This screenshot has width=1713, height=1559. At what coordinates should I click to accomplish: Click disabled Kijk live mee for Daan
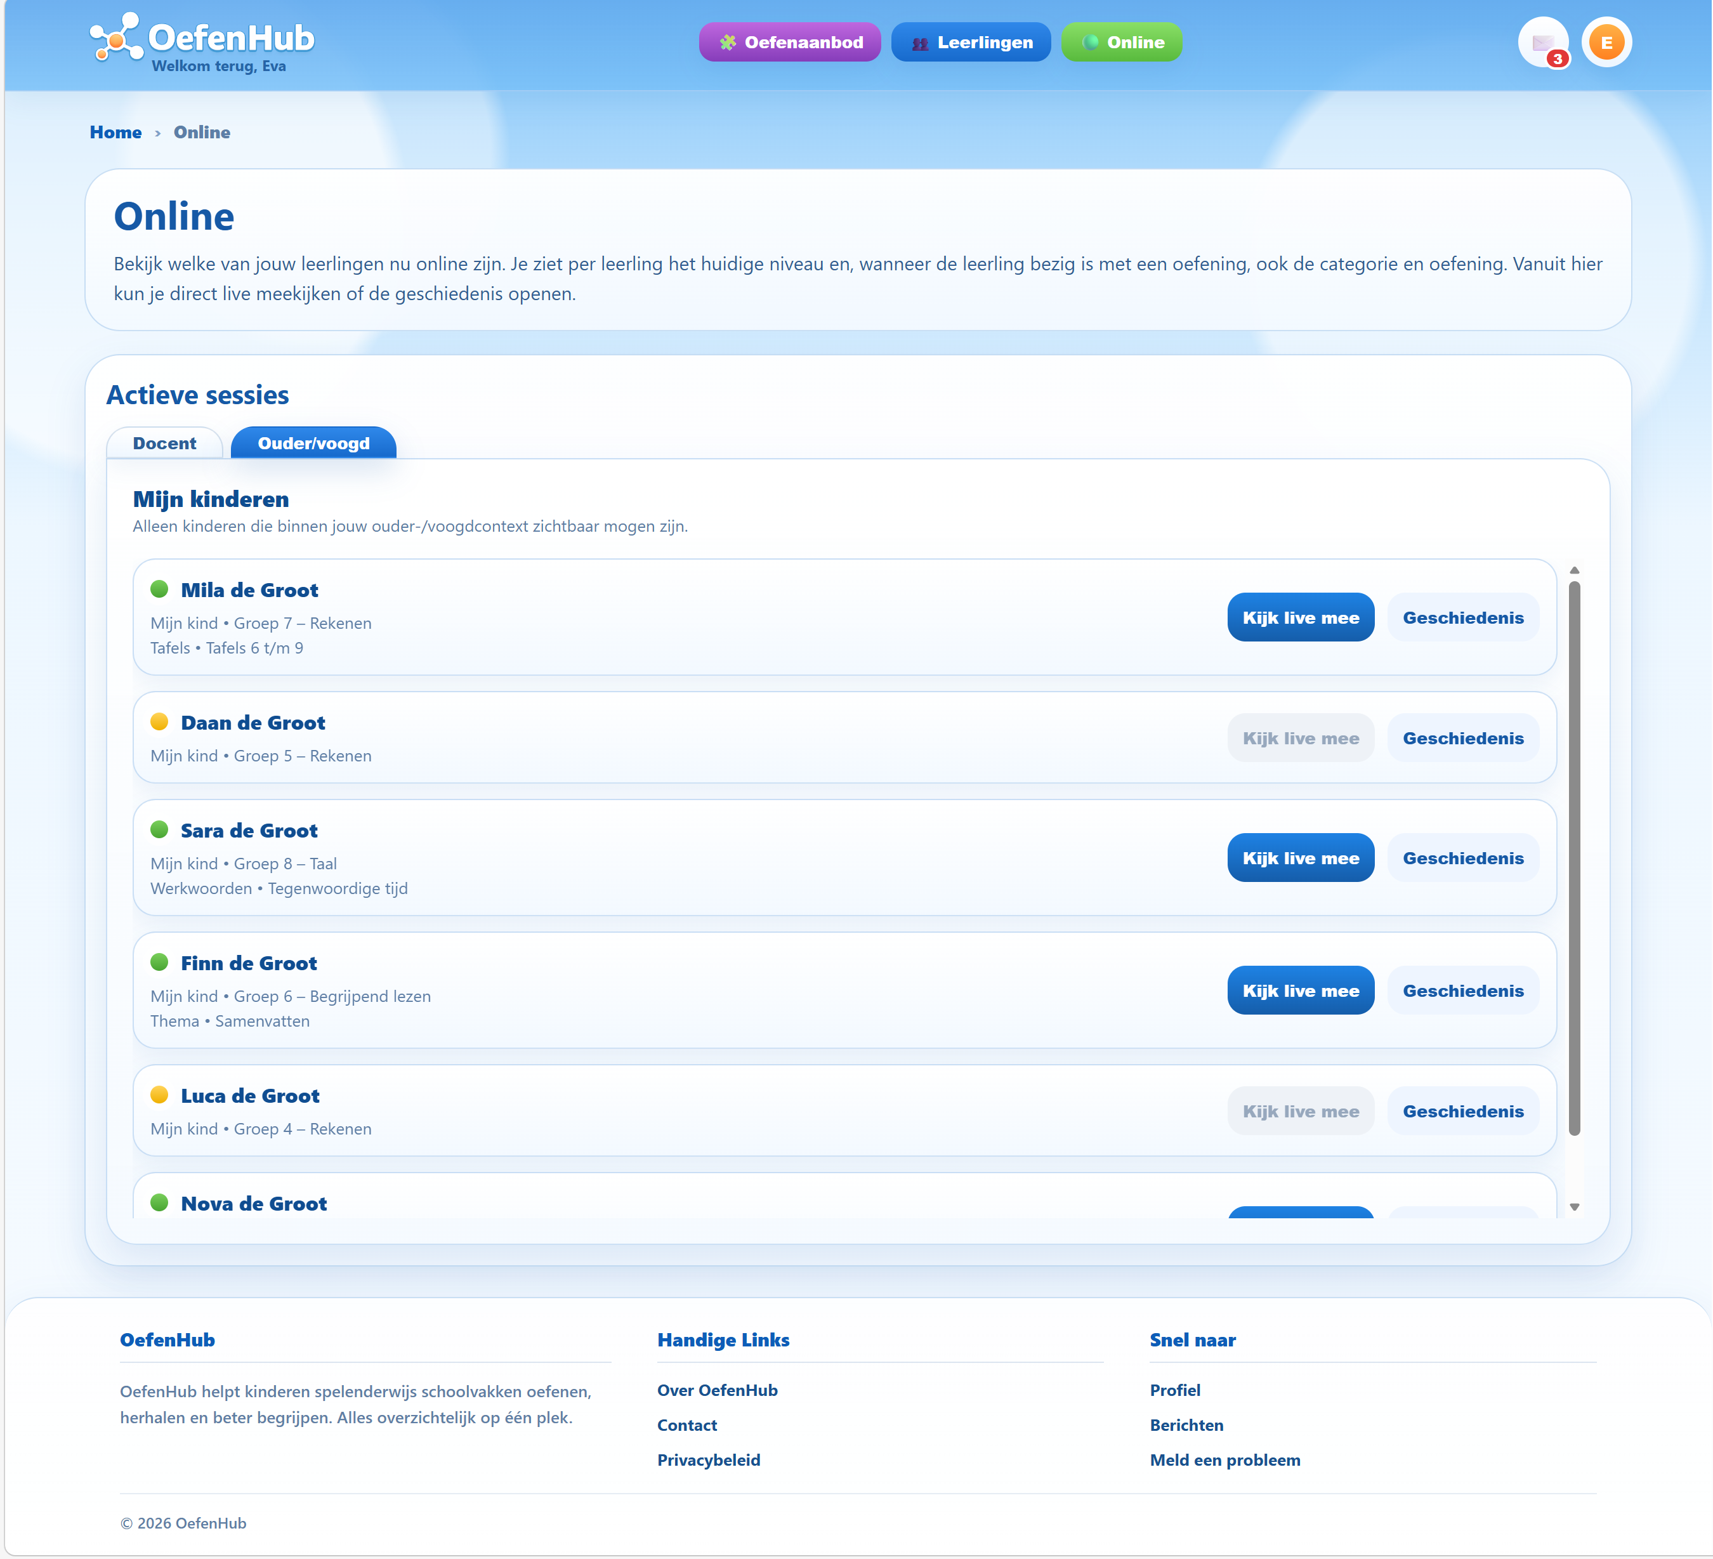tap(1300, 739)
